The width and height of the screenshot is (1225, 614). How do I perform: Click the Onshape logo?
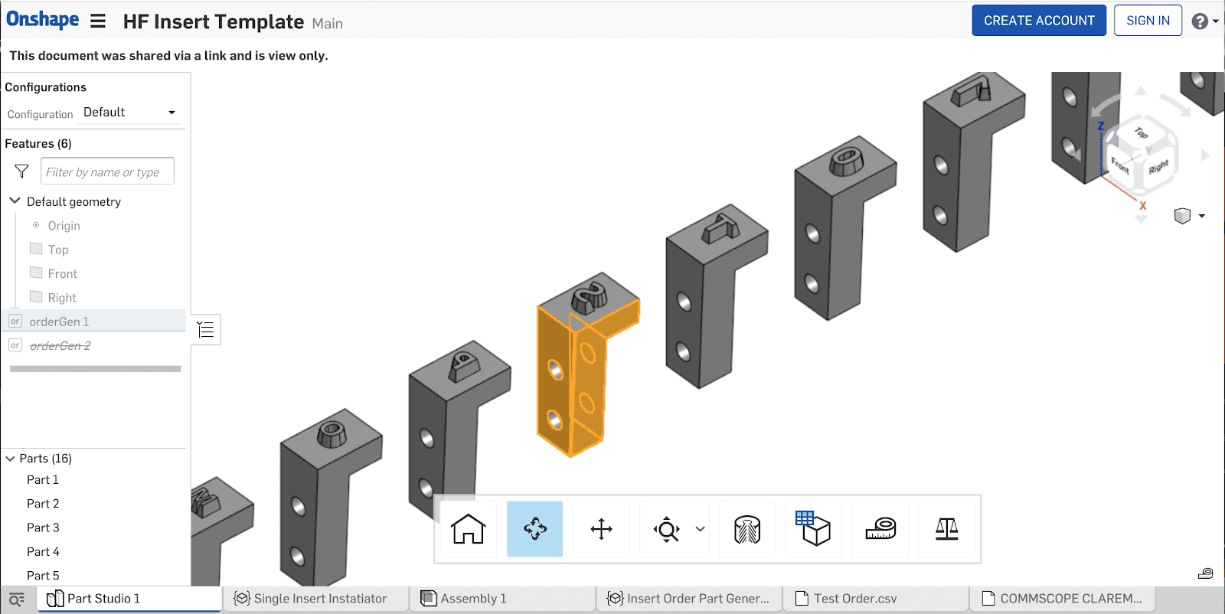[x=43, y=20]
